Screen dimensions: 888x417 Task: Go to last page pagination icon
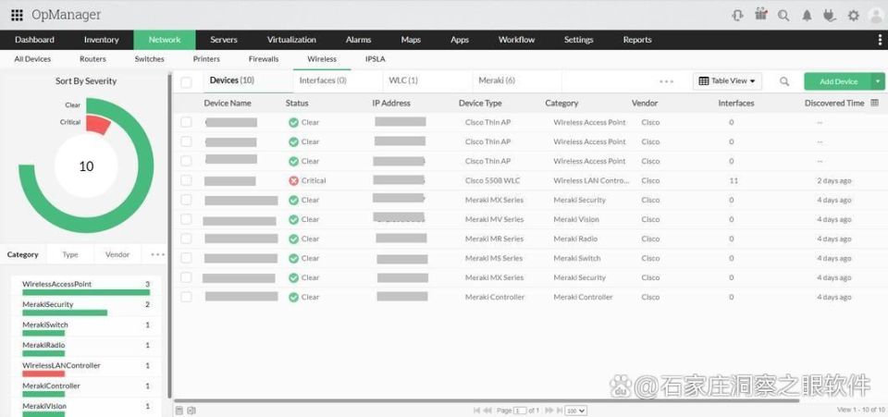[x=559, y=411]
